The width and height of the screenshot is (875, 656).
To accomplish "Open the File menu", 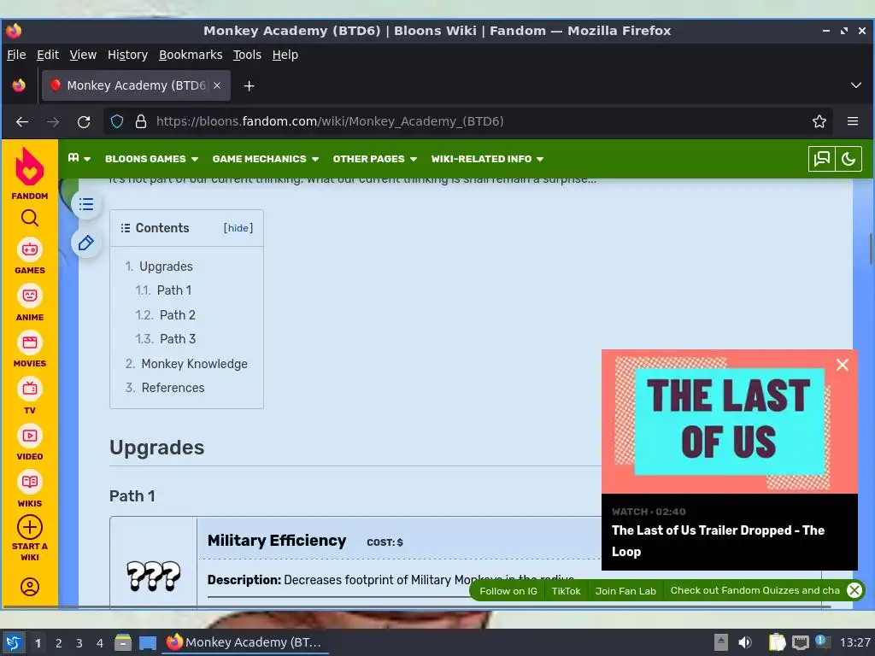I will point(16,55).
